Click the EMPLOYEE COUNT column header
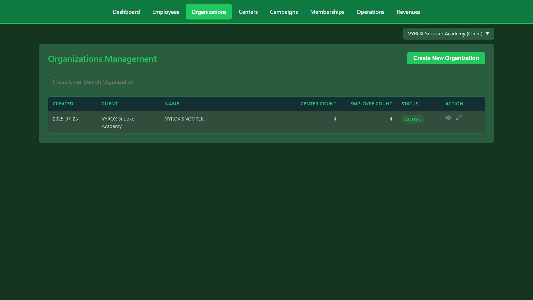This screenshot has height=300, width=533. tap(371, 104)
